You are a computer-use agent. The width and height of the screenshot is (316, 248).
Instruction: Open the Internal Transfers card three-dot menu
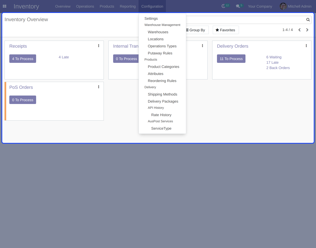[x=202, y=46]
